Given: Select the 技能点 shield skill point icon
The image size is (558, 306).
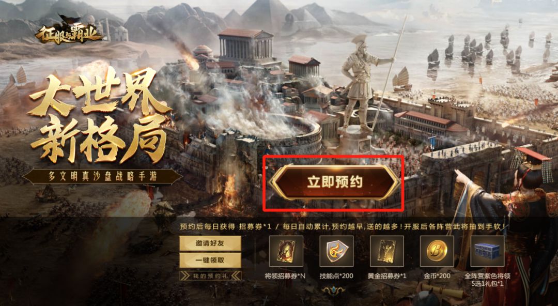Looking at the screenshot, I should click(x=336, y=251).
